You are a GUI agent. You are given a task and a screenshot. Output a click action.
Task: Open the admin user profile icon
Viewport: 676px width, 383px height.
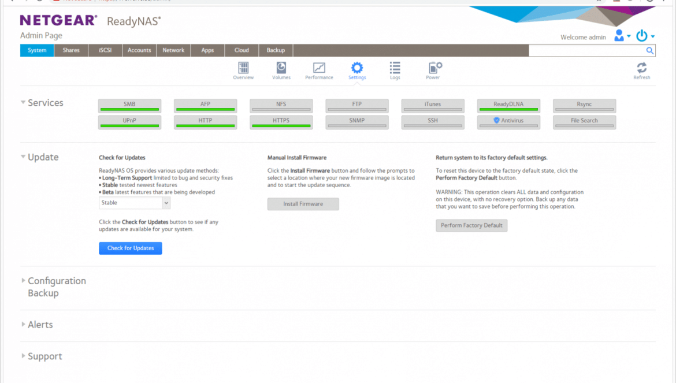tap(619, 35)
